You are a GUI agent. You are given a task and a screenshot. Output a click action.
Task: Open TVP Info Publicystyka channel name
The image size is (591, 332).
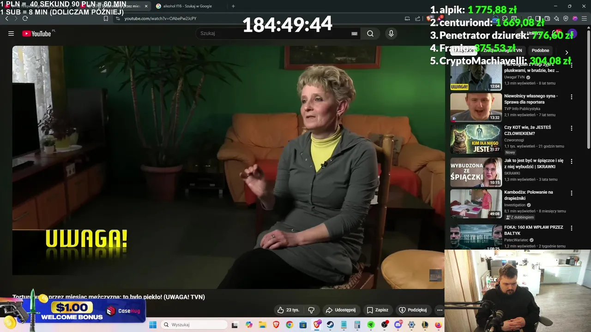click(x=522, y=109)
